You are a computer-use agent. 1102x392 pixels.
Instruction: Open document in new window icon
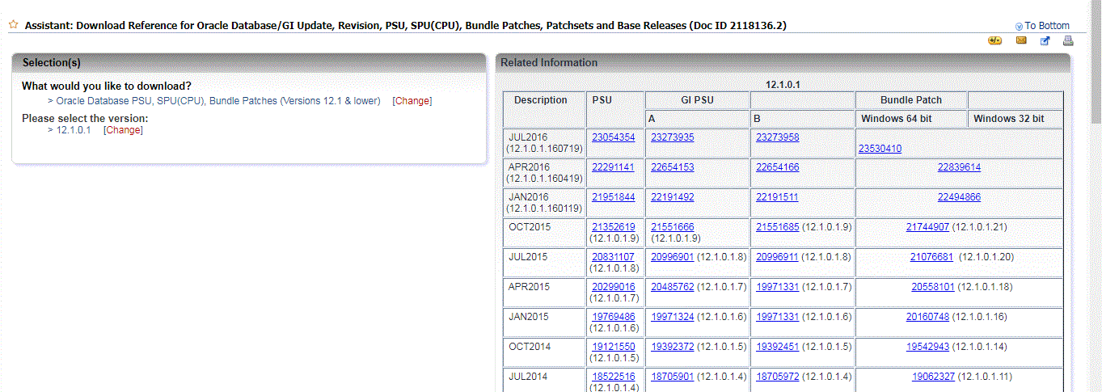(1045, 41)
